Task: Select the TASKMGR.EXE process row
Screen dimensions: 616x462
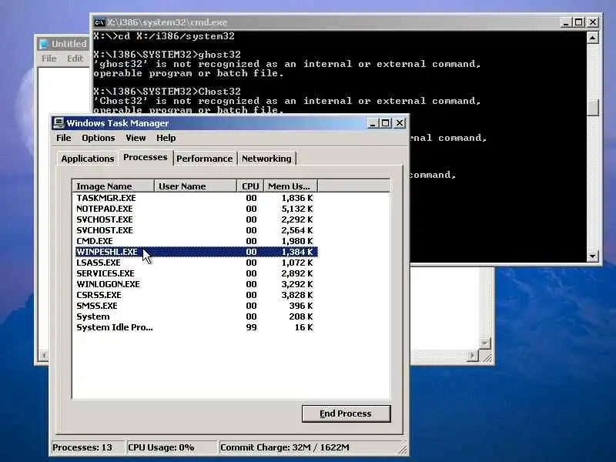Action: click(196, 198)
